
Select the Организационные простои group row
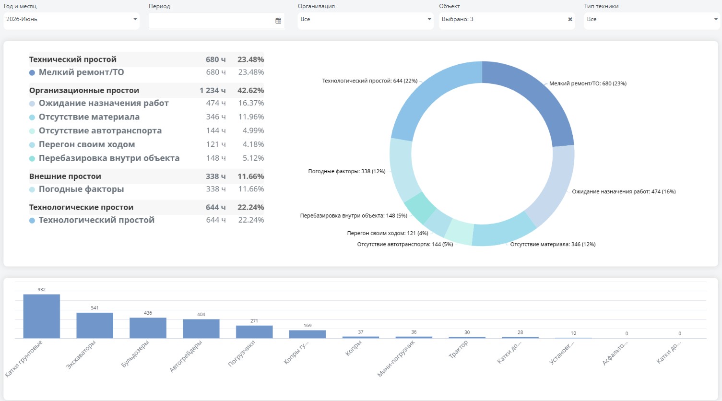click(146, 90)
